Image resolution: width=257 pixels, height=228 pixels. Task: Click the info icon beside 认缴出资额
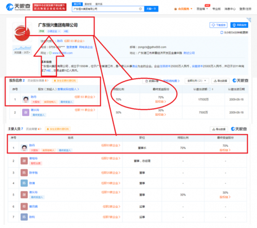click(x=210, y=89)
